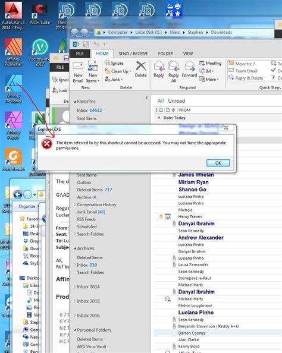
Task: Open the Vectorworks 2017 desktop icon
Action: [39, 52]
